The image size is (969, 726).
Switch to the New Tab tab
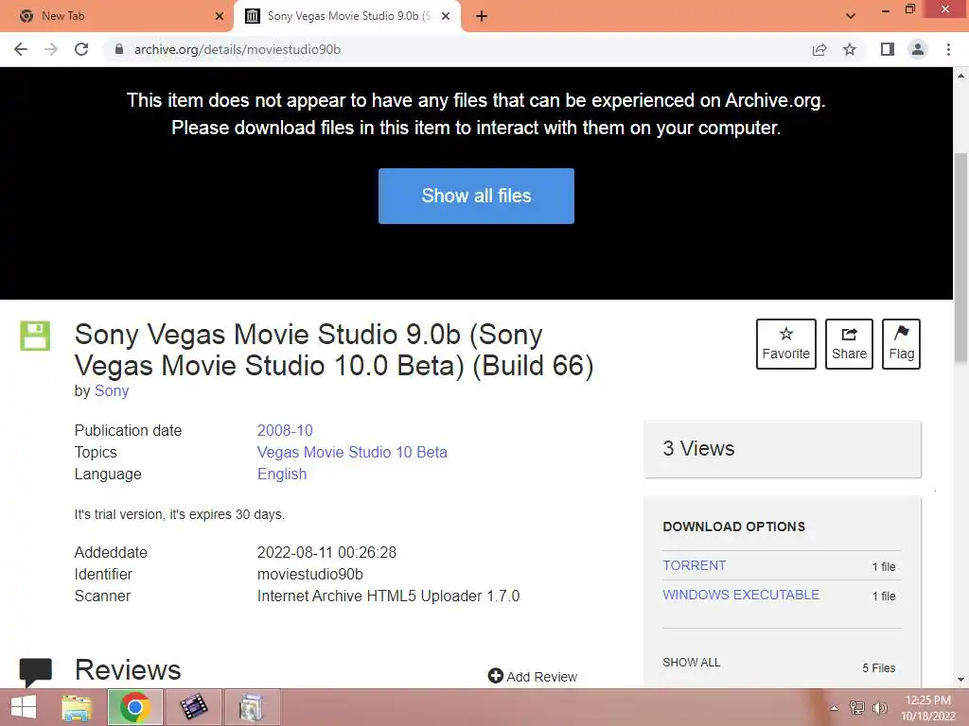pyautogui.click(x=117, y=16)
